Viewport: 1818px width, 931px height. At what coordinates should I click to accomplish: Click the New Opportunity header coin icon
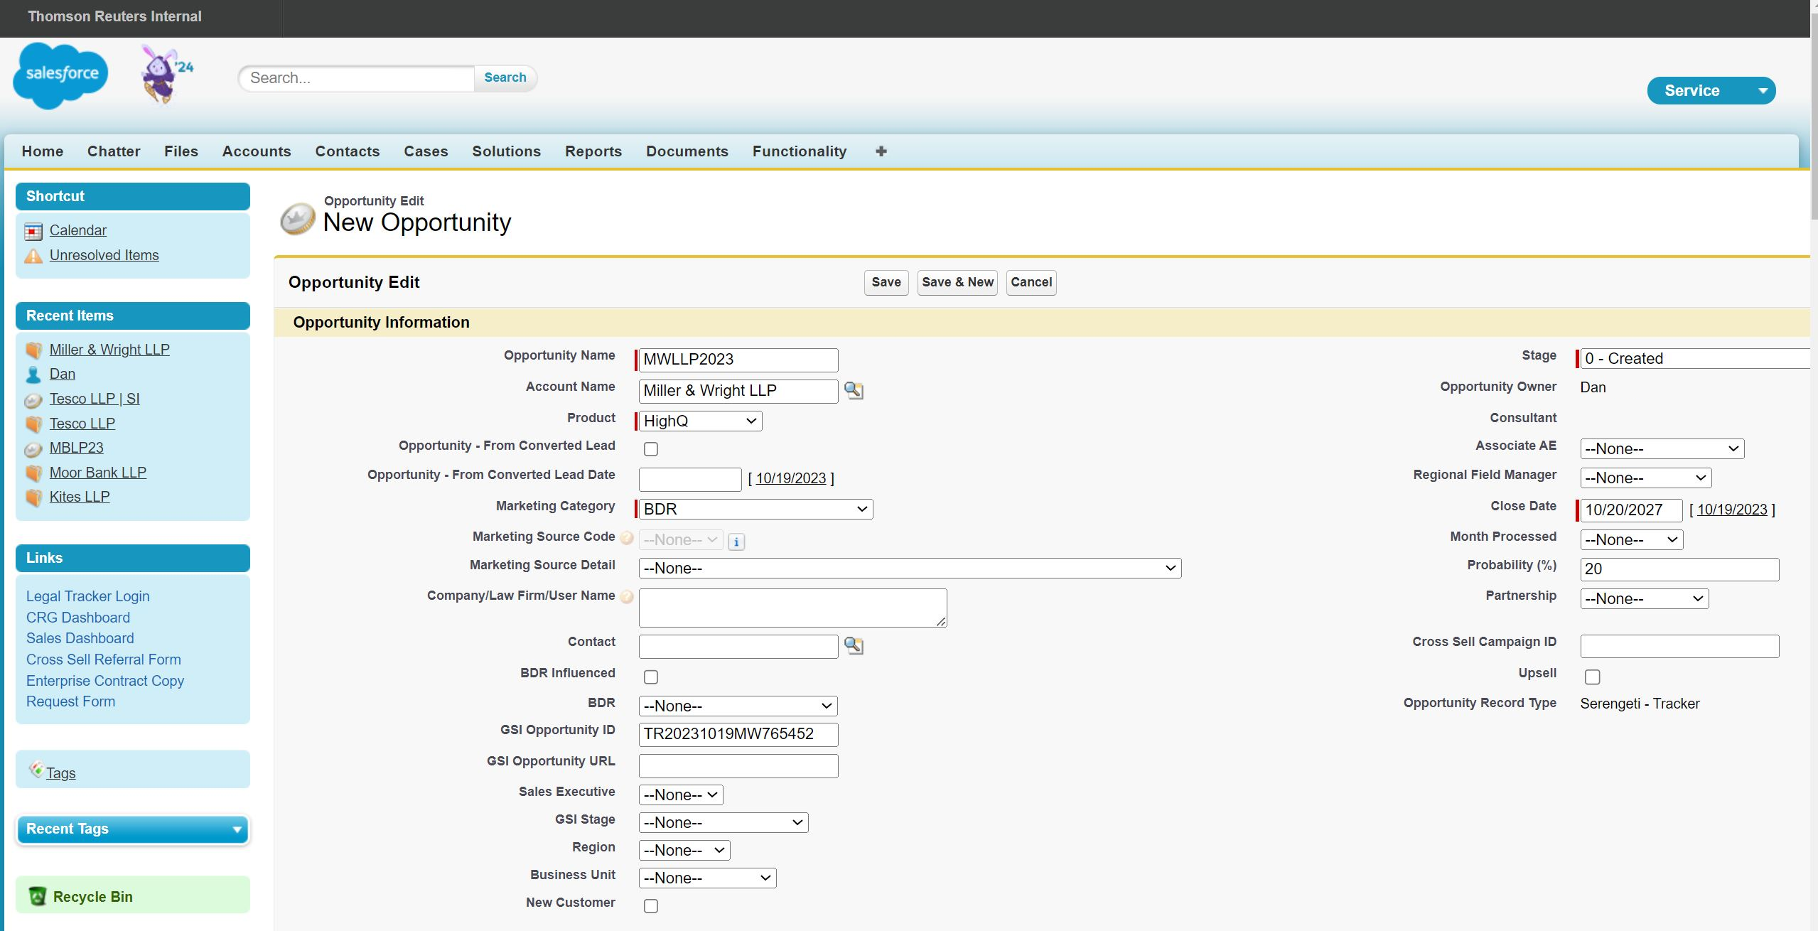click(x=298, y=218)
